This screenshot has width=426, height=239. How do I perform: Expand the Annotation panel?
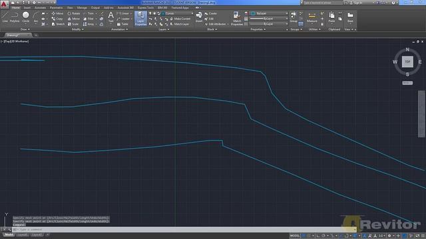click(119, 29)
